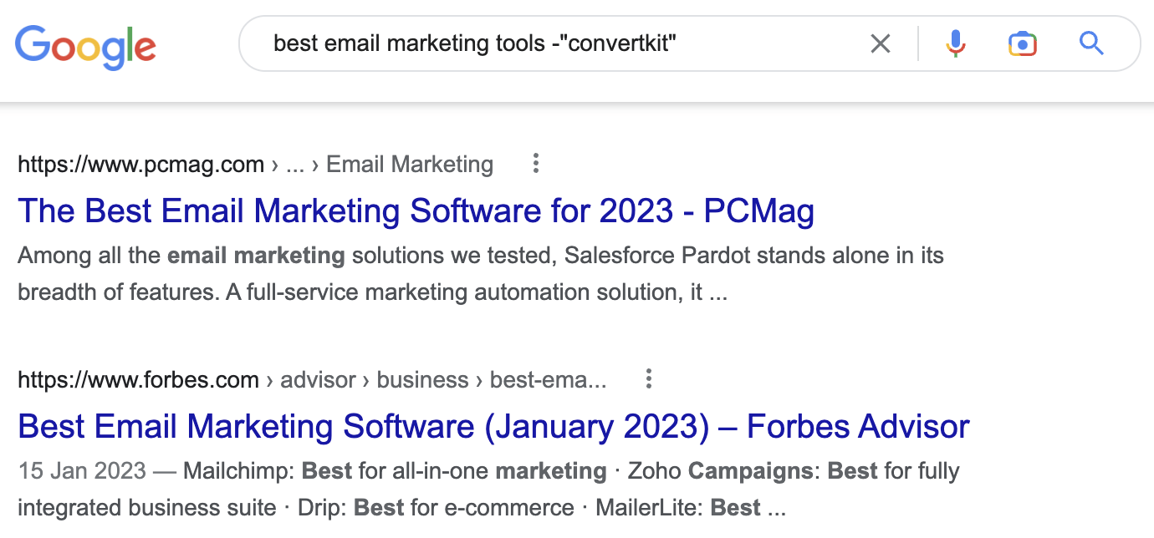Clear the search query with the X icon

(x=881, y=43)
